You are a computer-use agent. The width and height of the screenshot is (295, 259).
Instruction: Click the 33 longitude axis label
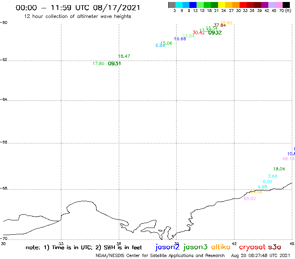[61, 244]
